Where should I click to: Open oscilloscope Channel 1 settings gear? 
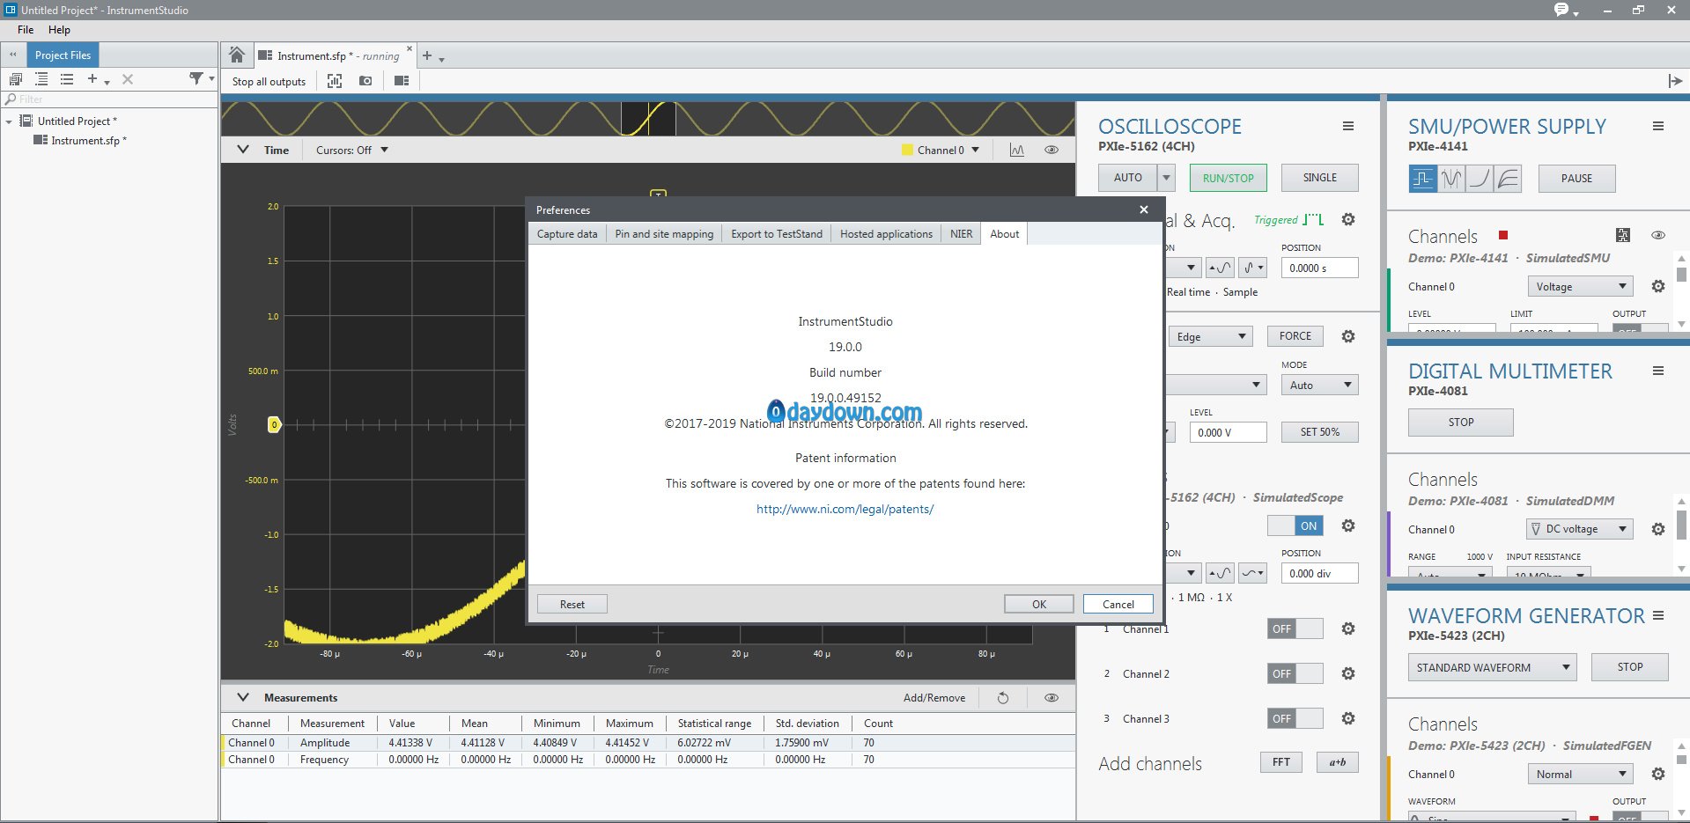(1347, 628)
